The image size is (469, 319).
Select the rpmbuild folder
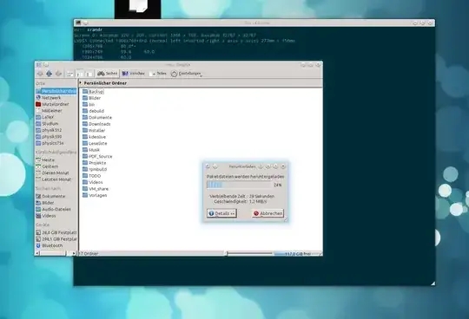pyautogui.click(x=95, y=169)
